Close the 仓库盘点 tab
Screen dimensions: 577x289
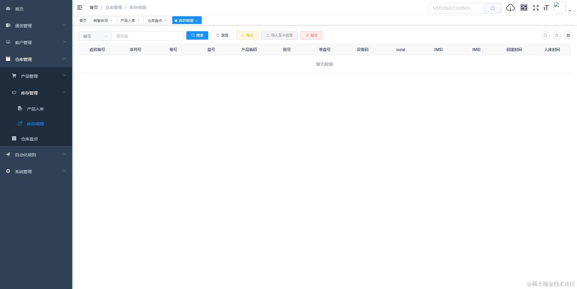click(166, 21)
